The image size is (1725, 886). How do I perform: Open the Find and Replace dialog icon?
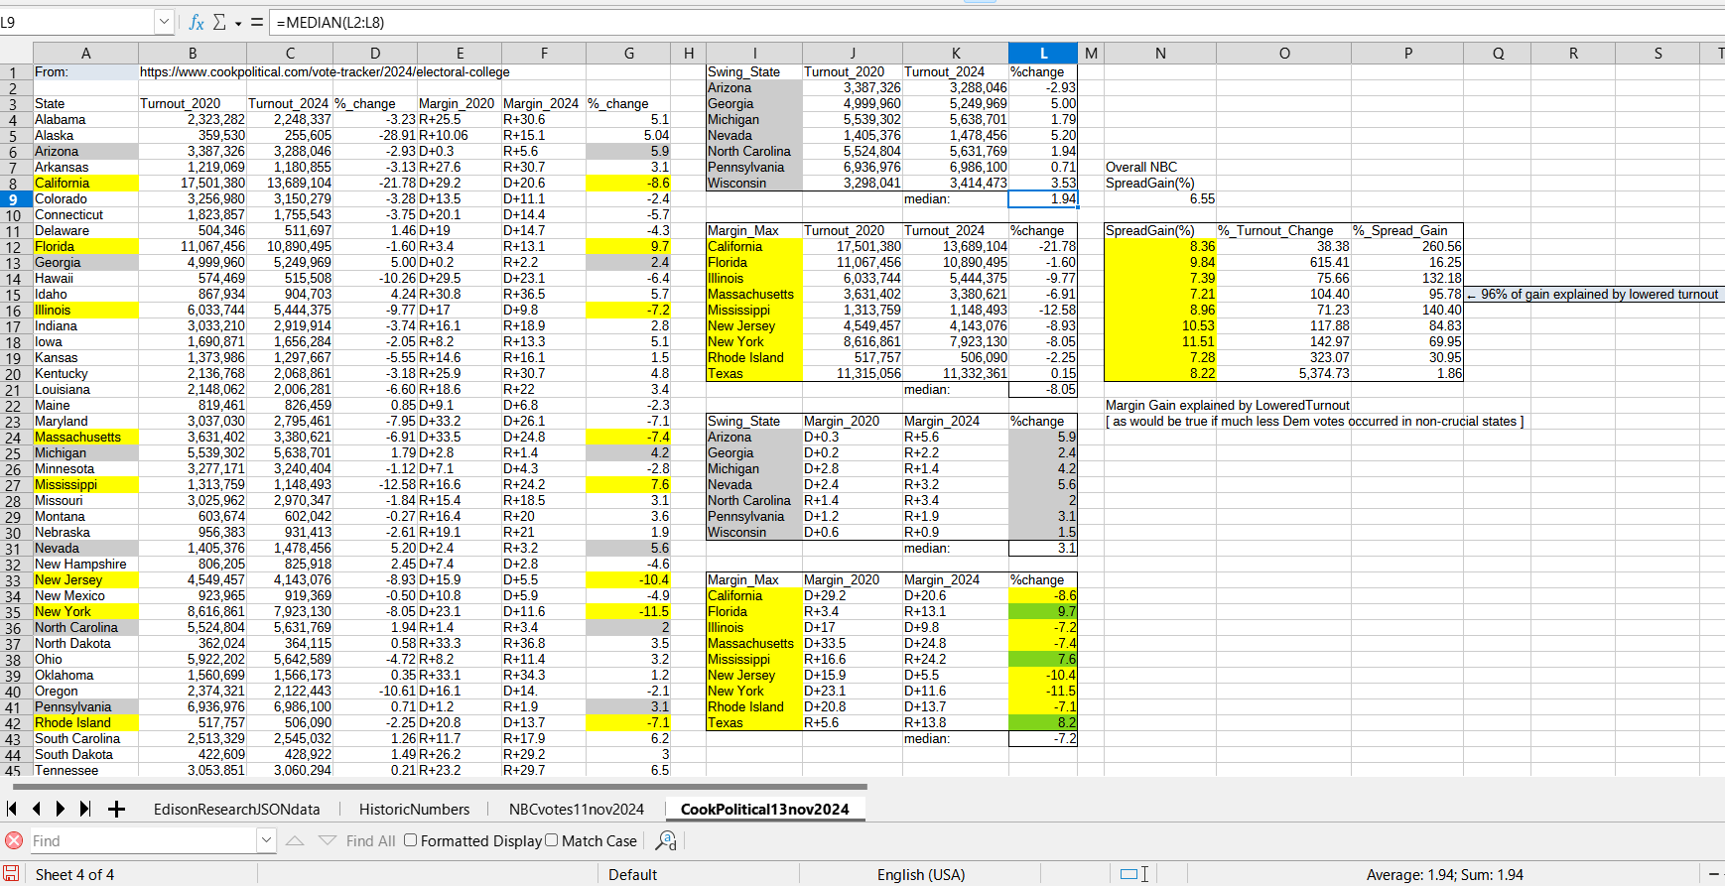pyautogui.click(x=666, y=840)
